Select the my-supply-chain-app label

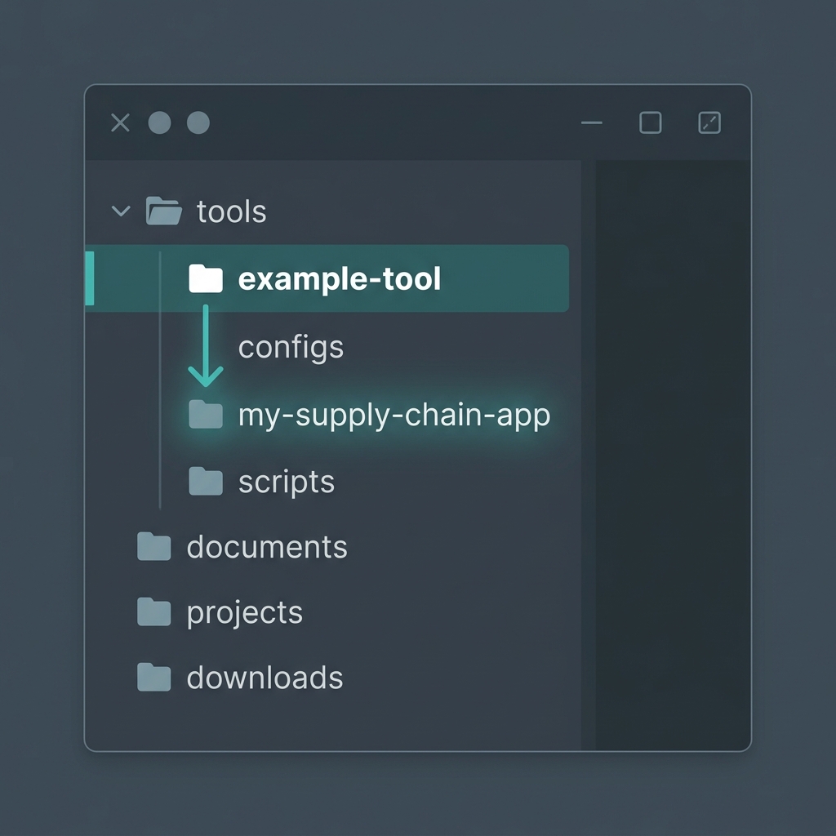coord(394,416)
